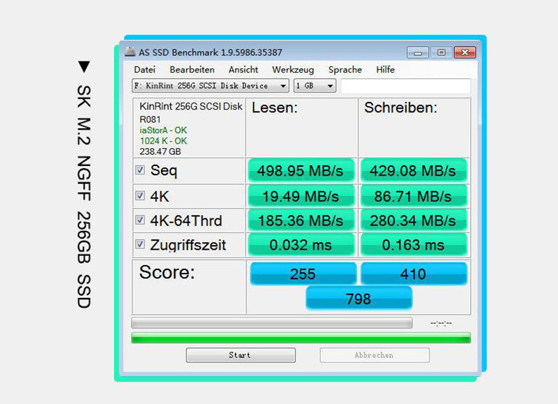This screenshot has width=558, height=404.
Task: Open the Ansicht menu
Action: coord(243,70)
